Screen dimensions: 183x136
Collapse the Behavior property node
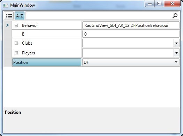point(16,25)
